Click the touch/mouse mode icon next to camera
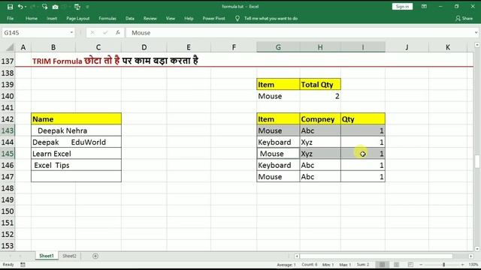 pos(45,7)
